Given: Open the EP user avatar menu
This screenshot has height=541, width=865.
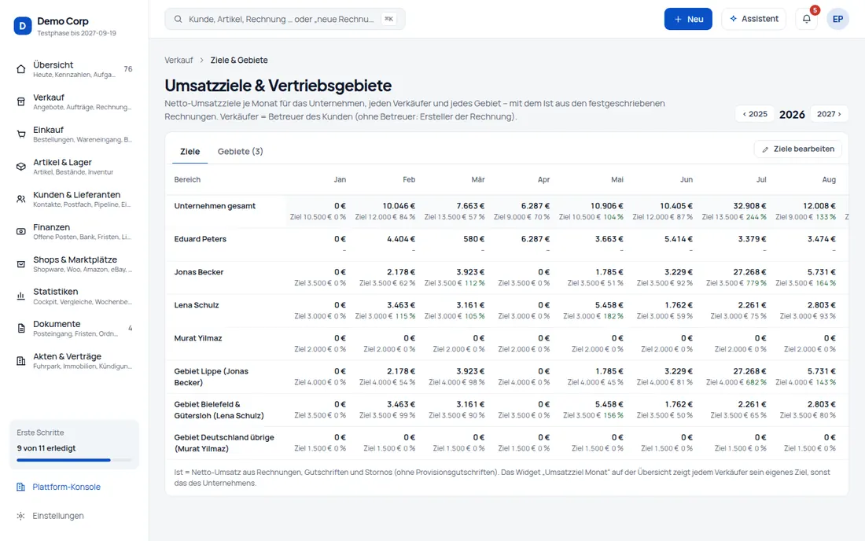Looking at the screenshot, I should pos(837,19).
